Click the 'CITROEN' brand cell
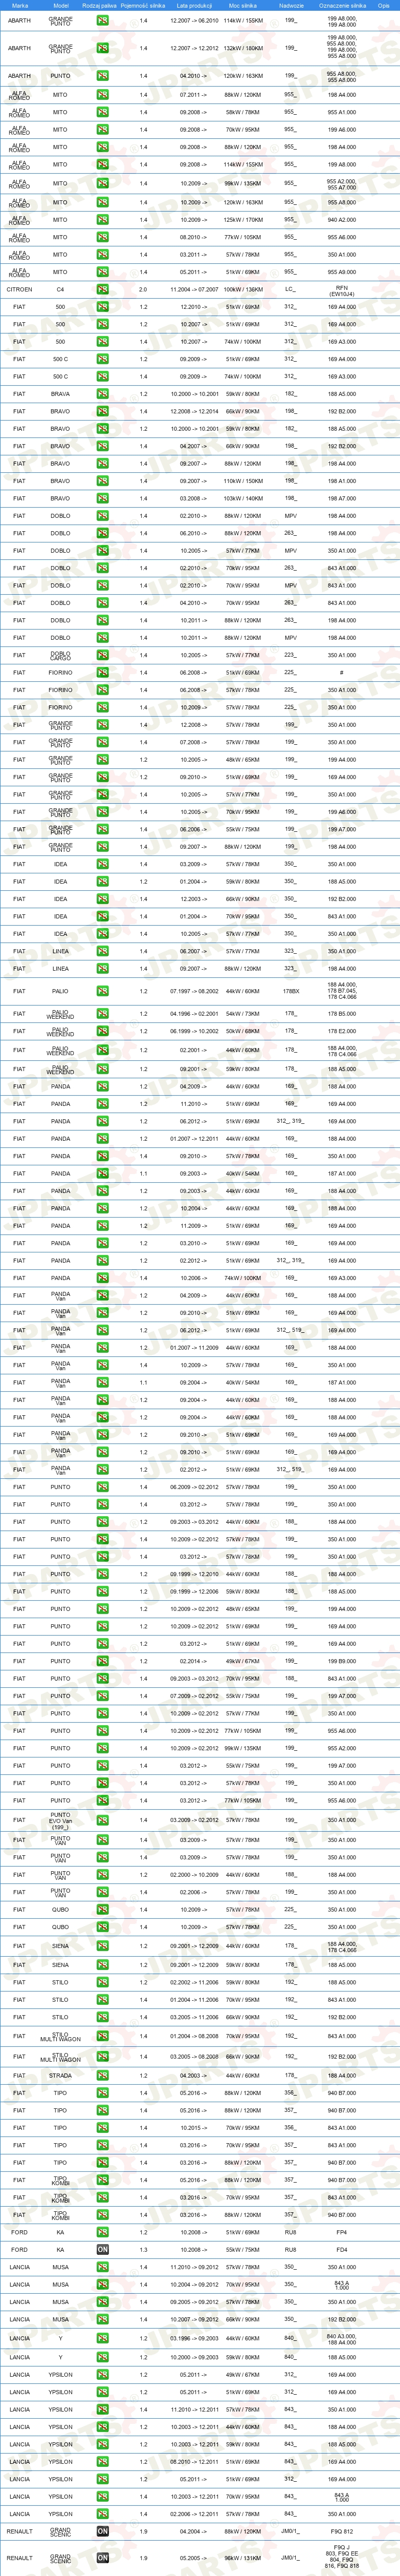The image size is (400, 2576). [19, 290]
